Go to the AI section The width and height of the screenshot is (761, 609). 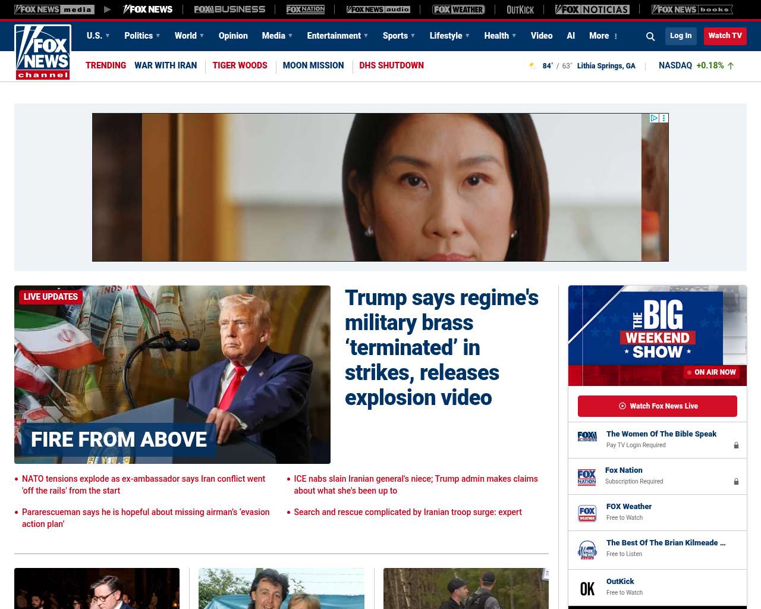pyautogui.click(x=571, y=36)
